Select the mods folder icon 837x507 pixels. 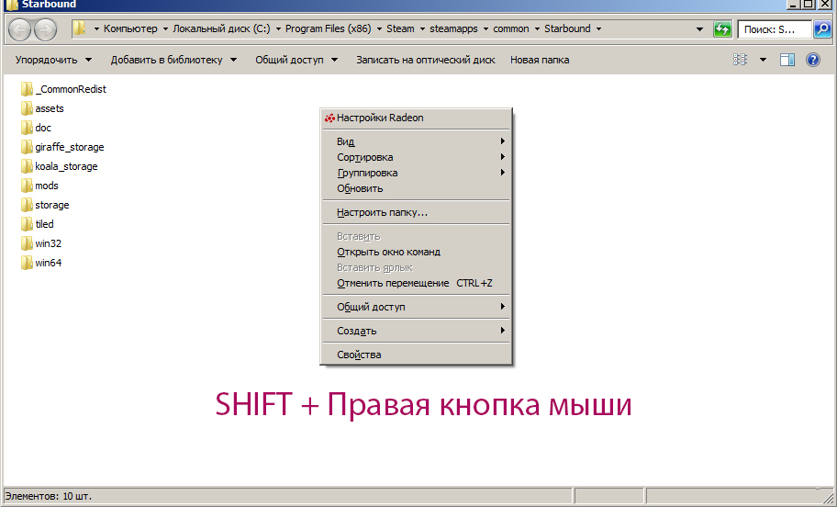click(x=27, y=186)
